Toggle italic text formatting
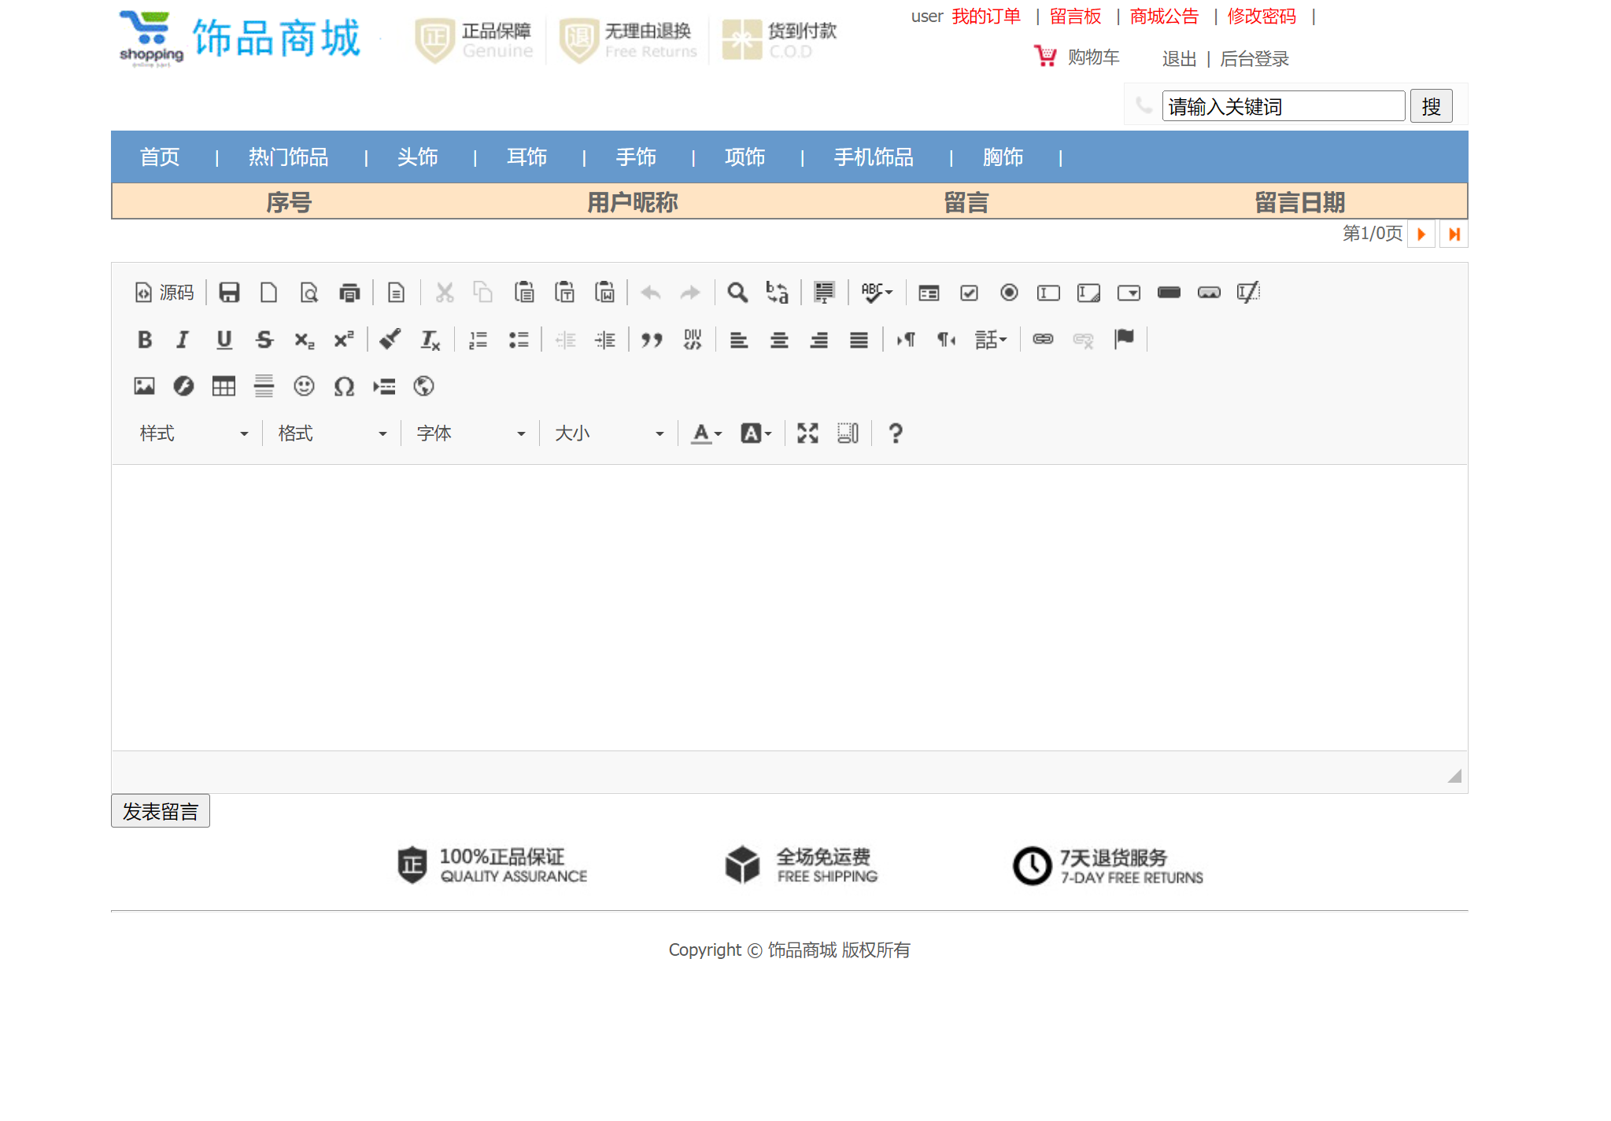1611x1121 pixels. (x=183, y=340)
